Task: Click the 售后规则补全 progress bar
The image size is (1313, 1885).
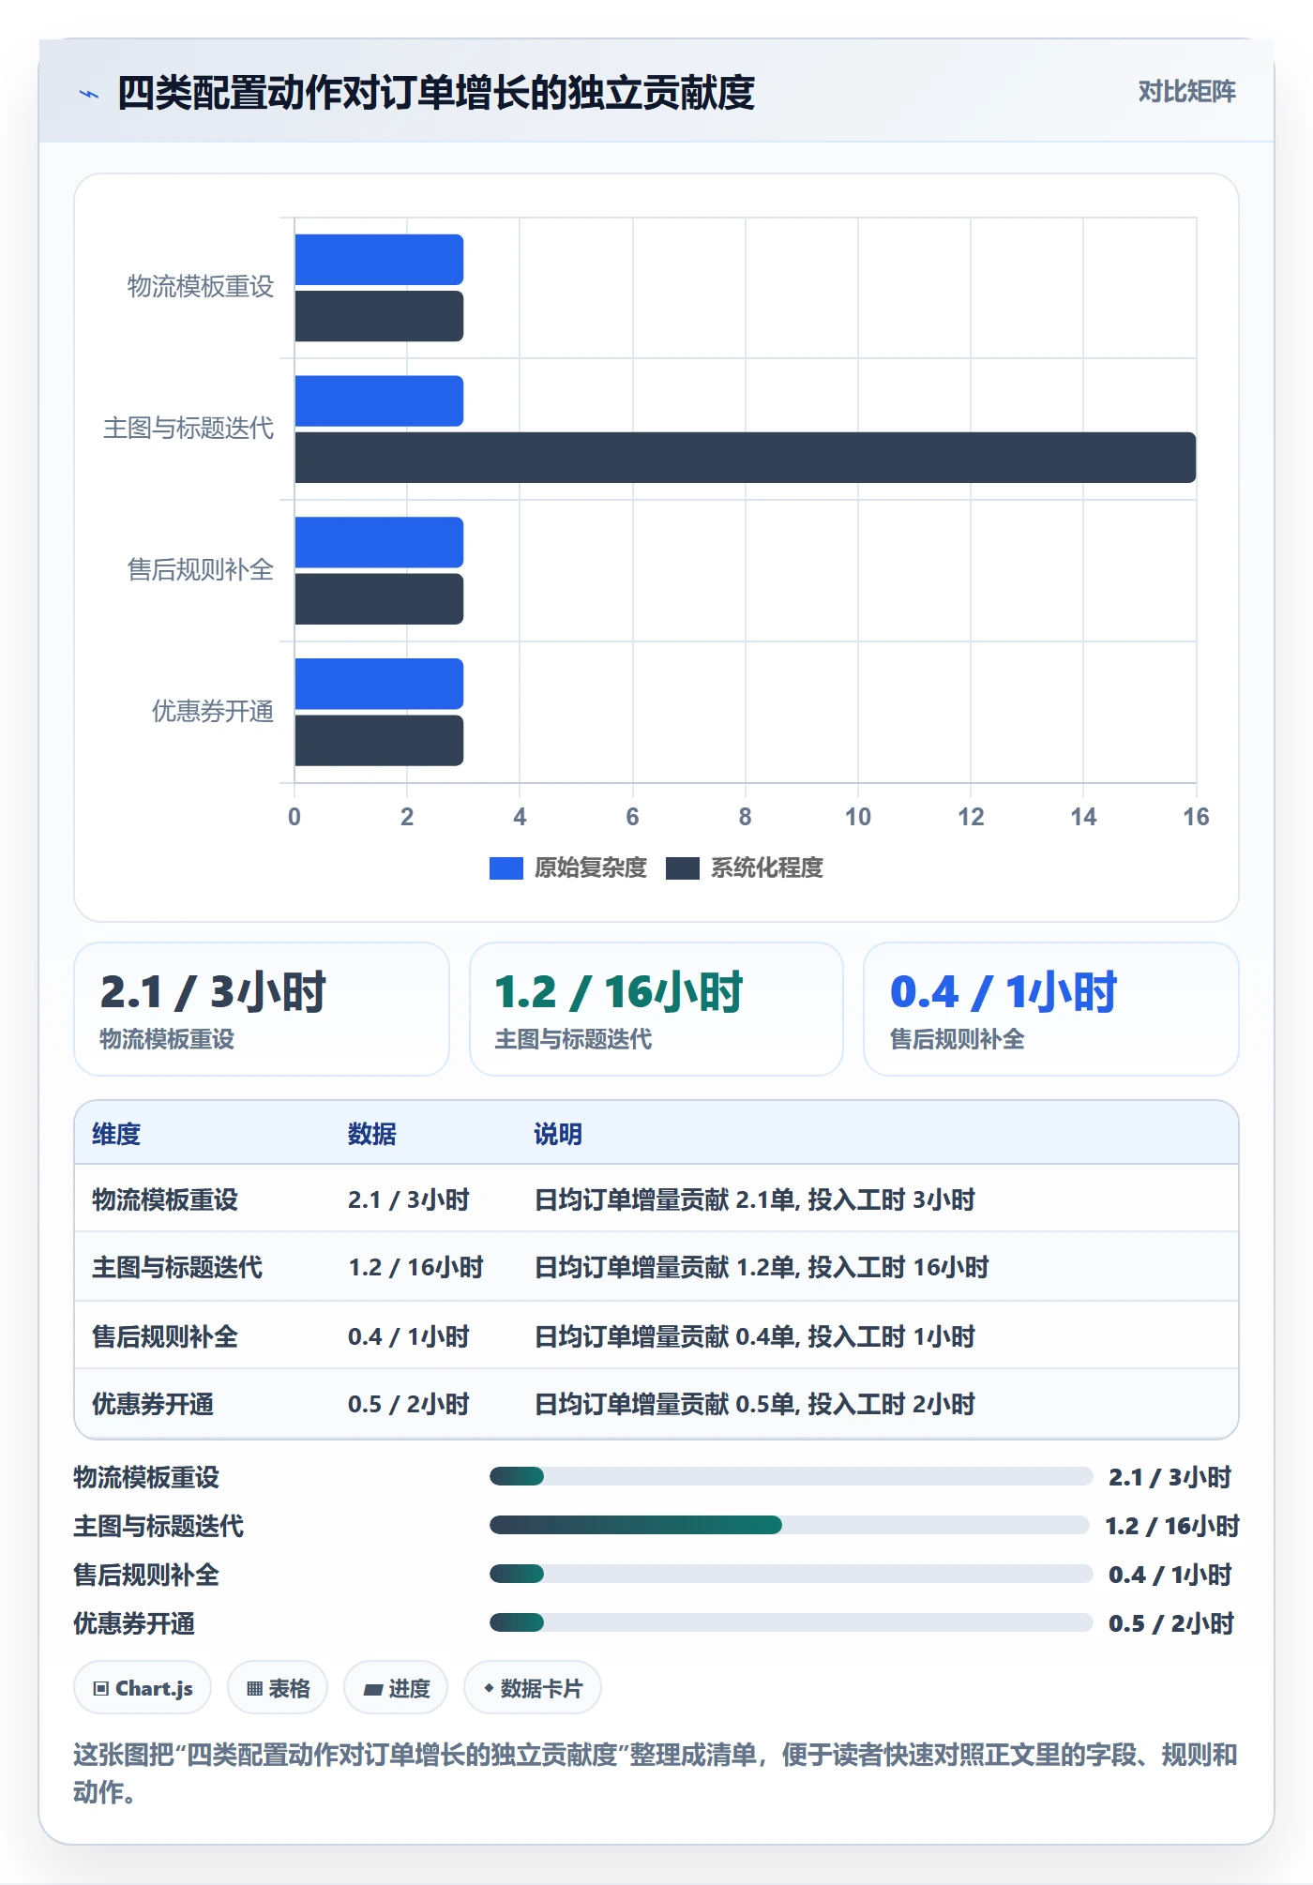Action: 791,1574
